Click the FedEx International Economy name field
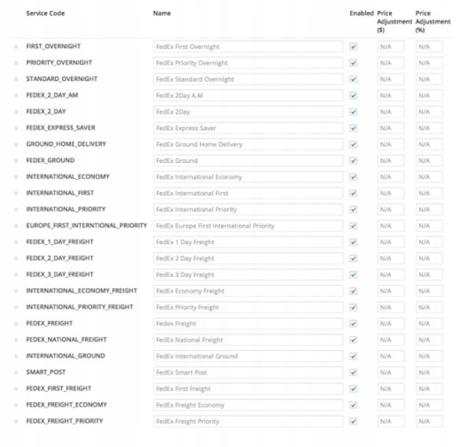Screen dimensions: 460x447 [247, 177]
